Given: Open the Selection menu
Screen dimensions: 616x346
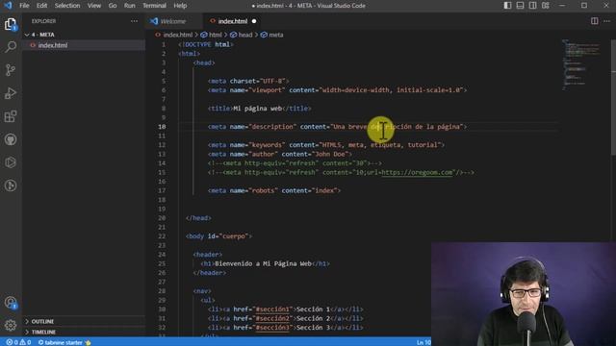Looking at the screenshot, I should tap(67, 6).
